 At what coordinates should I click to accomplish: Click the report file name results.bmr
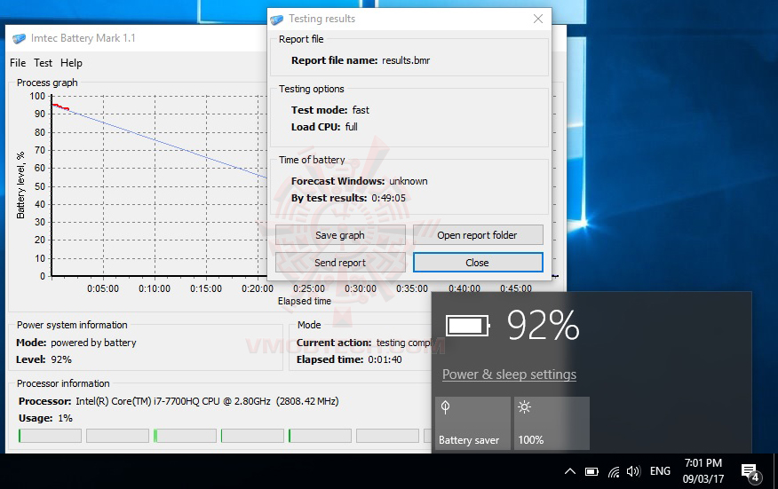tap(406, 60)
